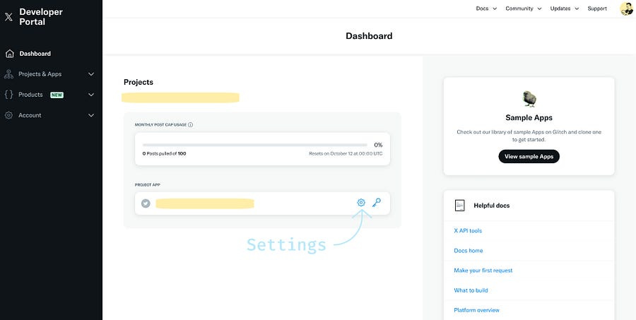Open the user profile avatar
Screen dimensions: 636x320
[627, 8]
